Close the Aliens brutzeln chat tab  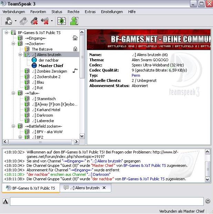click(x=104, y=188)
